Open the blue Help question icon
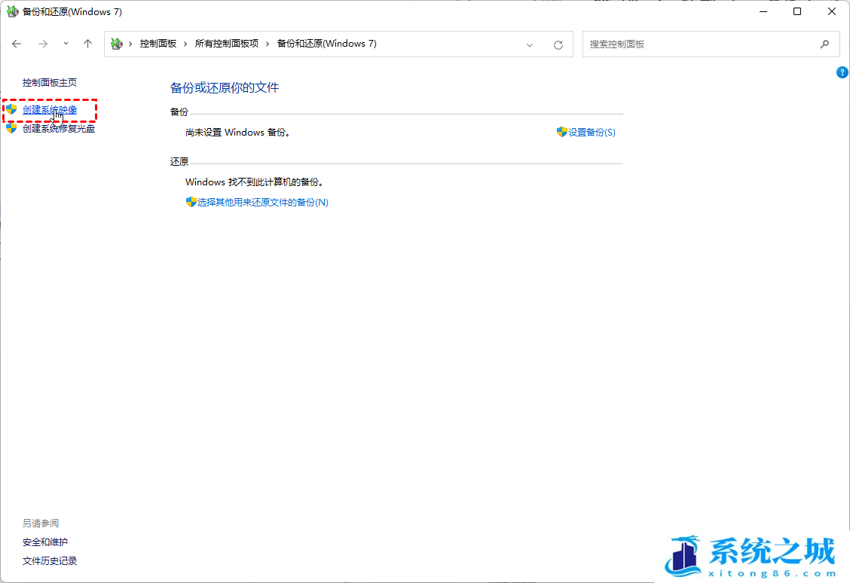This screenshot has height=583, width=850. pyautogui.click(x=842, y=72)
